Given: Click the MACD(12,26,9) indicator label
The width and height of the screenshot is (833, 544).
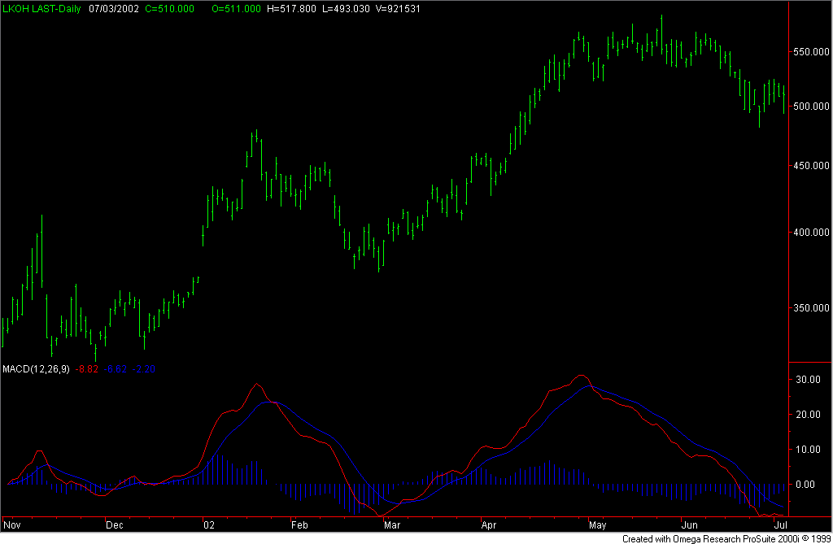Looking at the screenshot, I should tap(36, 369).
